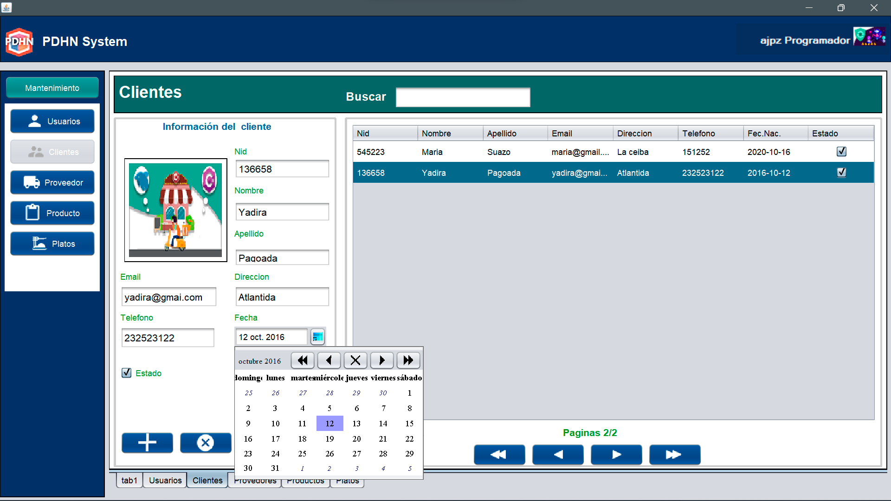Viewport: 891px width, 501px height.
Task: Click the Buscar search input field
Action: coord(463,97)
